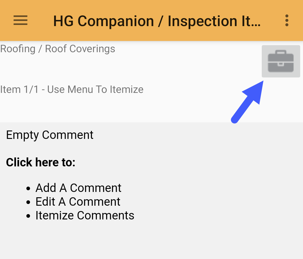Viewport: 303px width, 259px height.
Task: Tap the toolbox icon indicated by the arrow
Action: pos(281,61)
